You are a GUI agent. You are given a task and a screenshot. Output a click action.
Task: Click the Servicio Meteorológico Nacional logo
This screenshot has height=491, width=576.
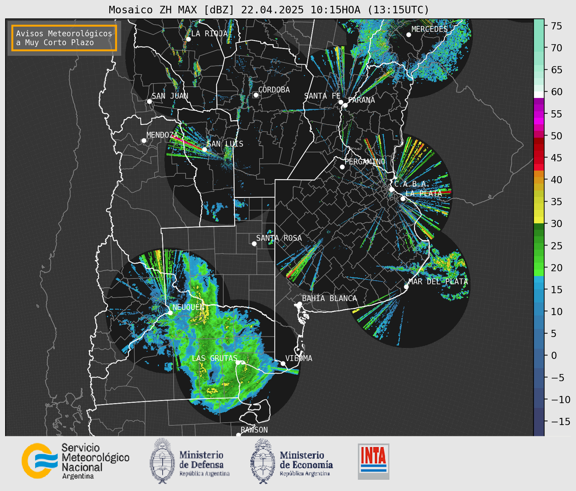(x=75, y=461)
